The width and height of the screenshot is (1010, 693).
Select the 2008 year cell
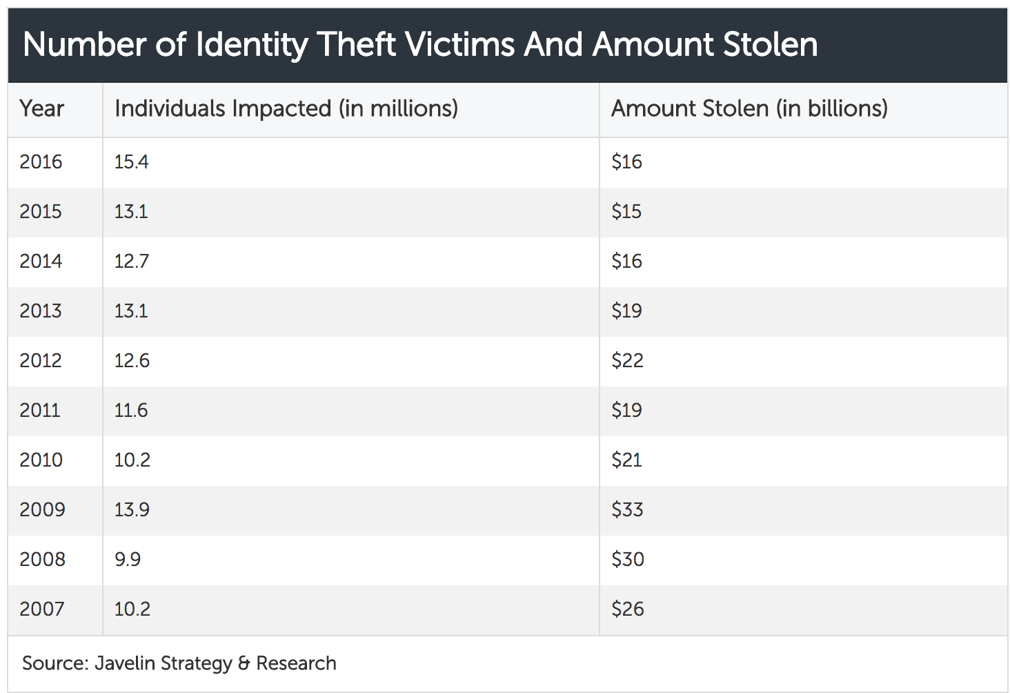tap(42, 559)
